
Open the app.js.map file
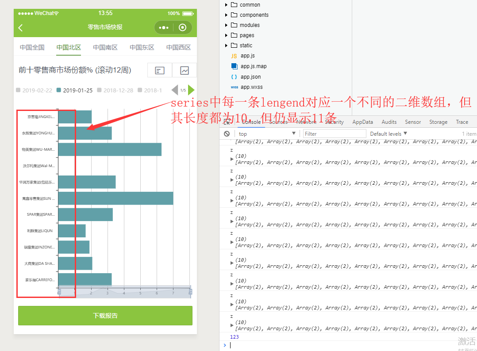coord(254,66)
